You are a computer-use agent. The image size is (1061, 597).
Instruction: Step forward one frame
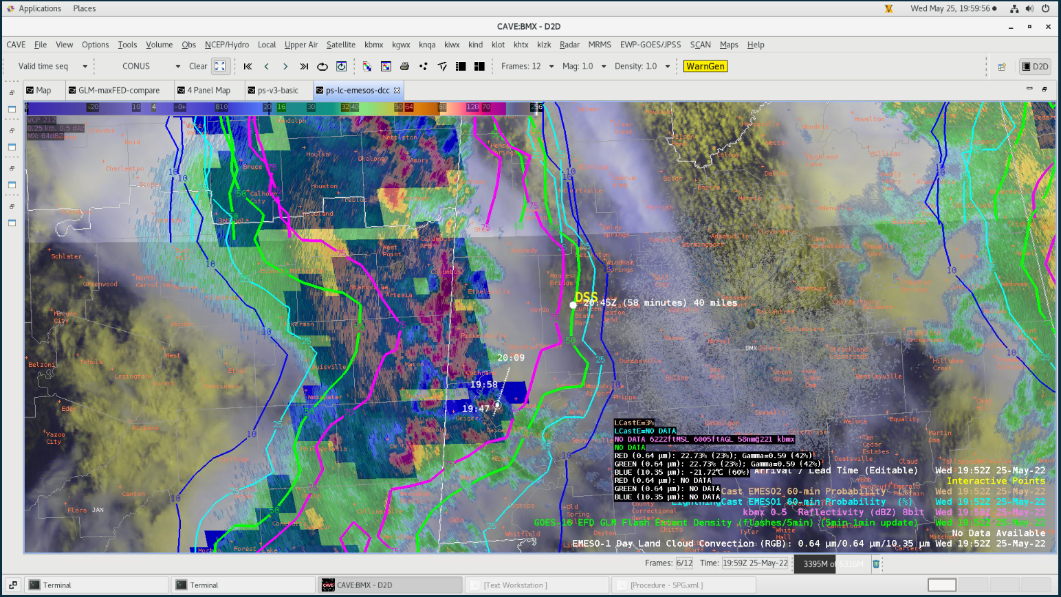[285, 67]
